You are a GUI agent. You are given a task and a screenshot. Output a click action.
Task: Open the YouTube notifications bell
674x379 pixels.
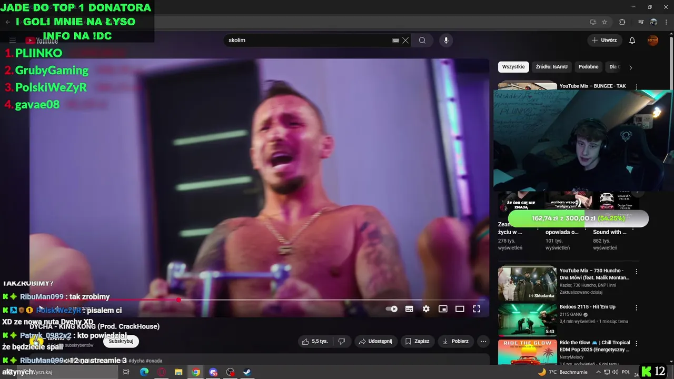tap(632, 40)
